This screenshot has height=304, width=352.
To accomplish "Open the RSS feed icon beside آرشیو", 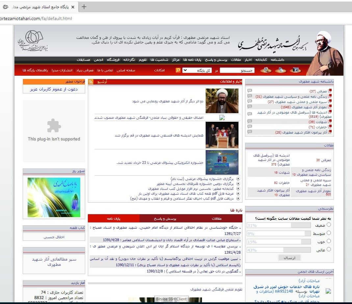I will pyautogui.click(x=91, y=82).
